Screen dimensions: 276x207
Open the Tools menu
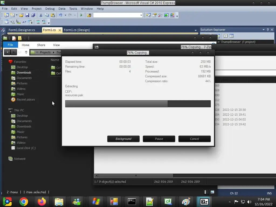(73, 9)
